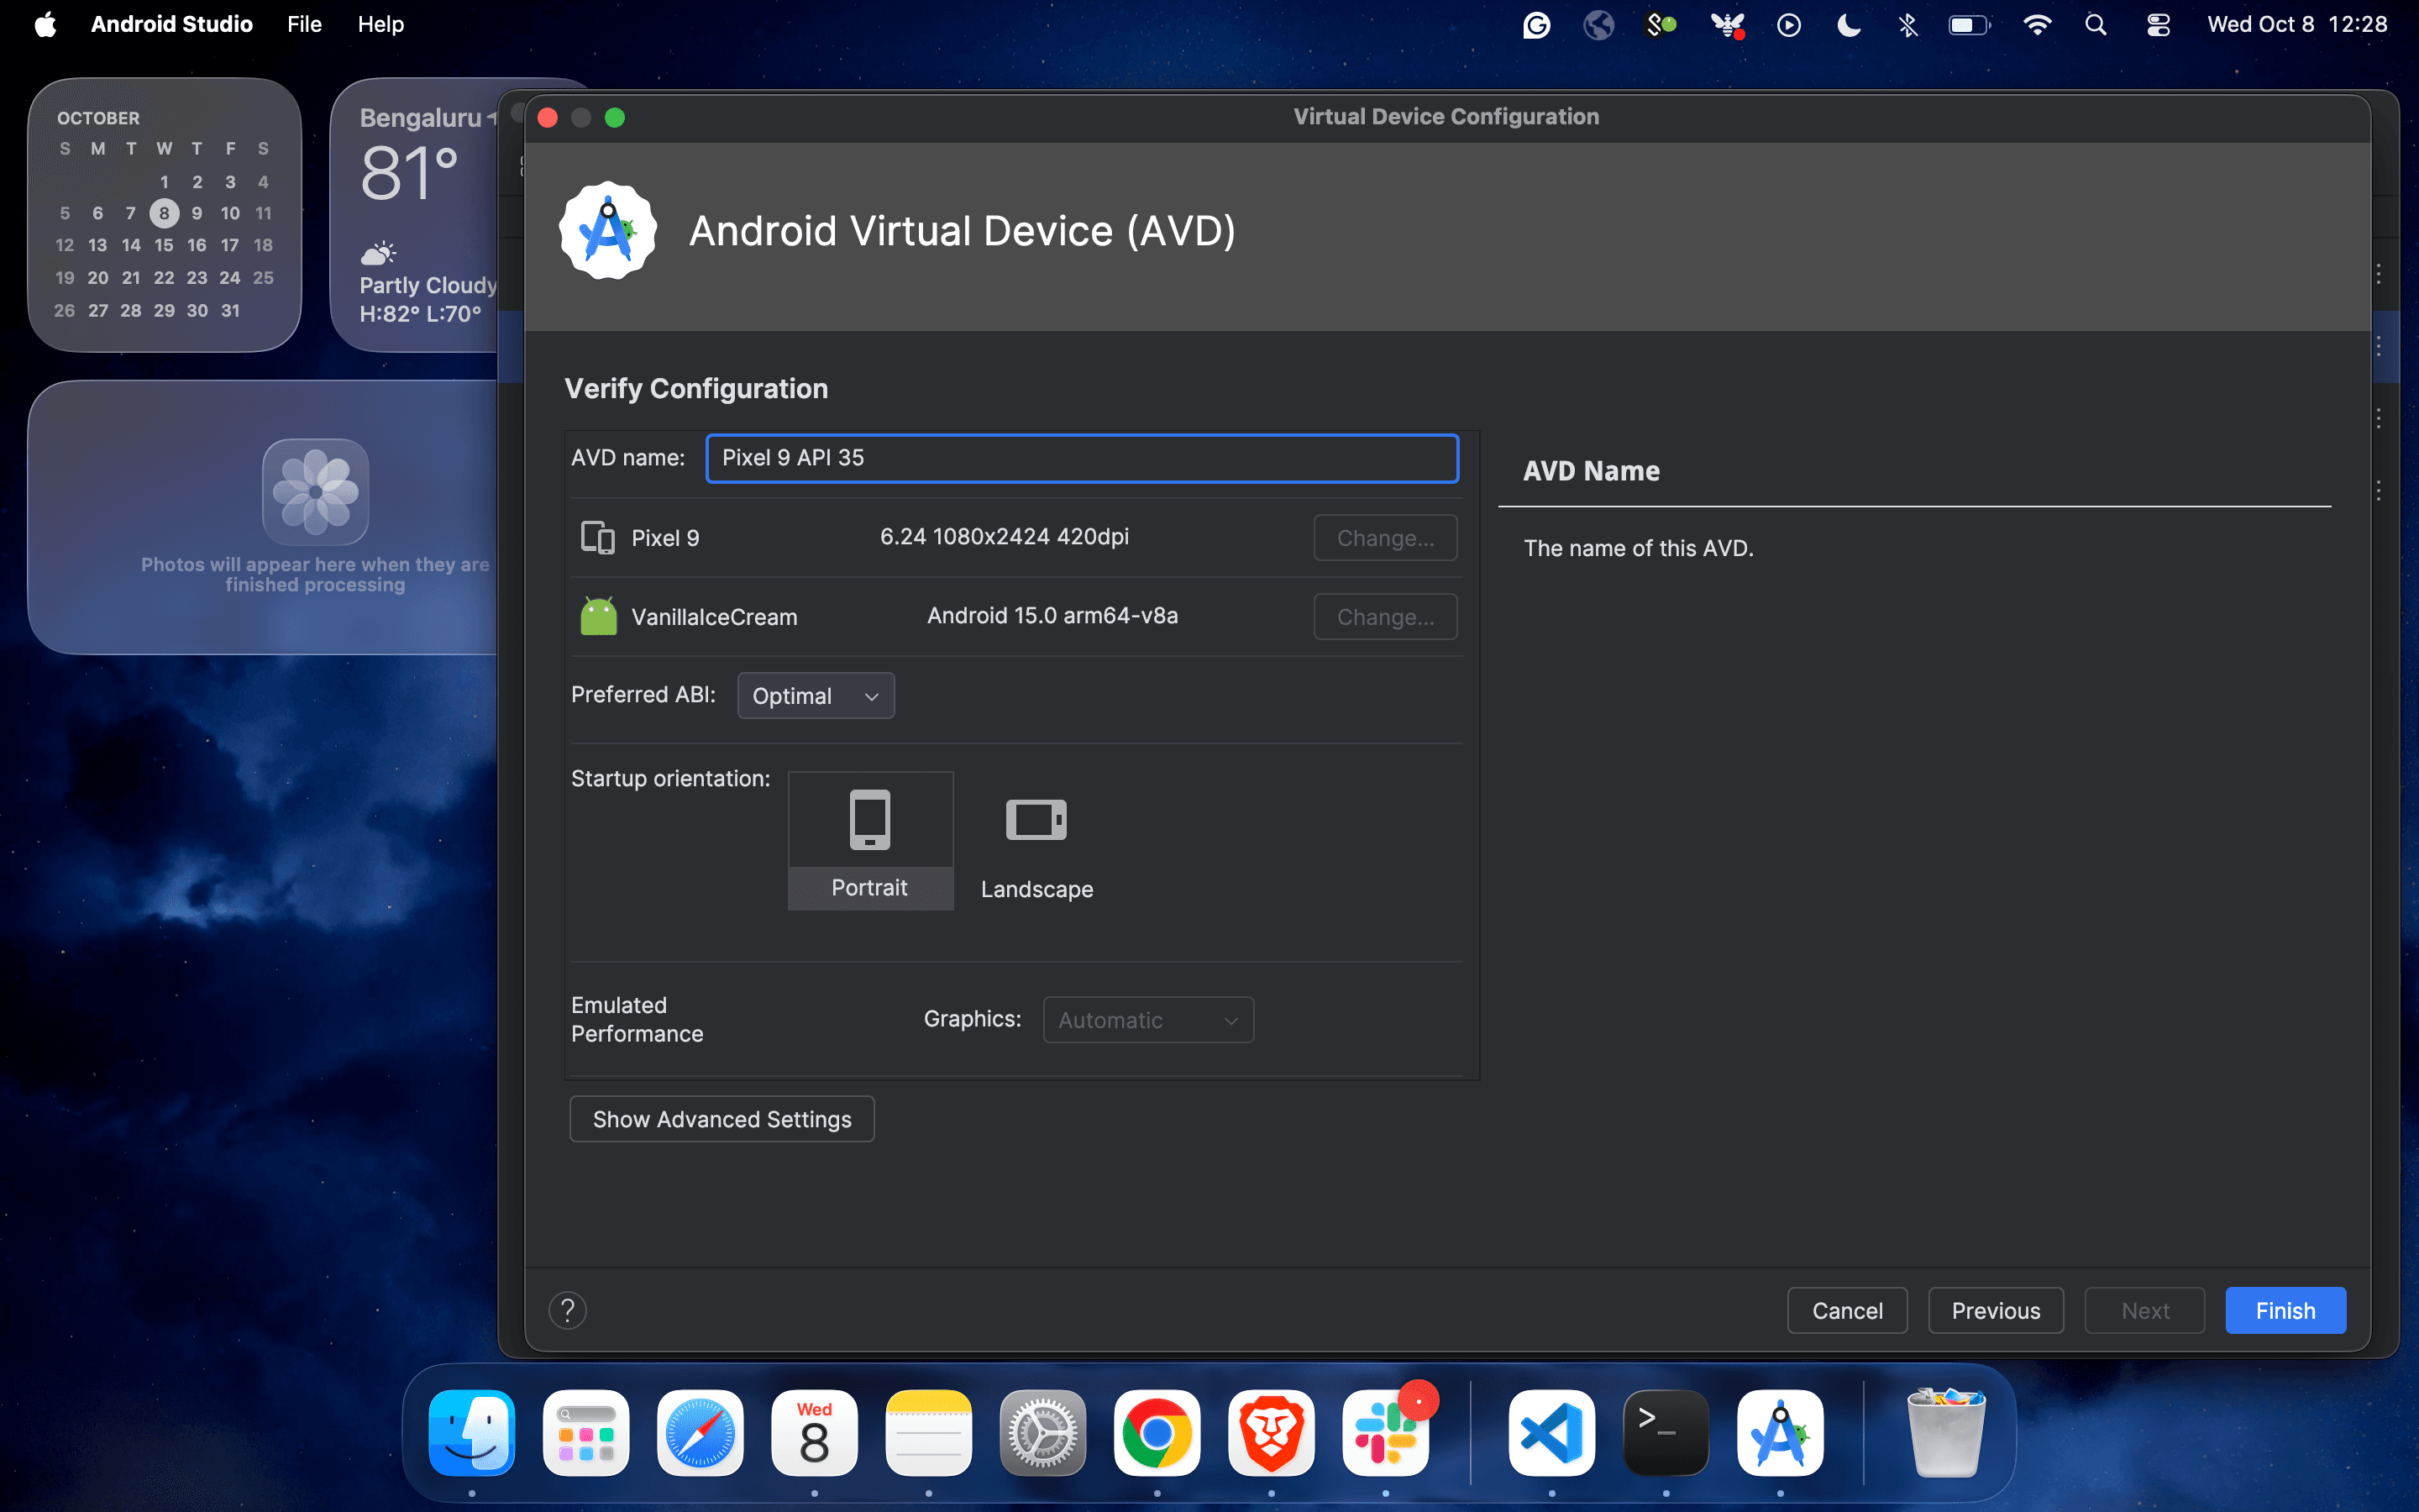This screenshot has width=2419, height=1512.
Task: Expand Show Advanced Settings
Action: 722,1119
